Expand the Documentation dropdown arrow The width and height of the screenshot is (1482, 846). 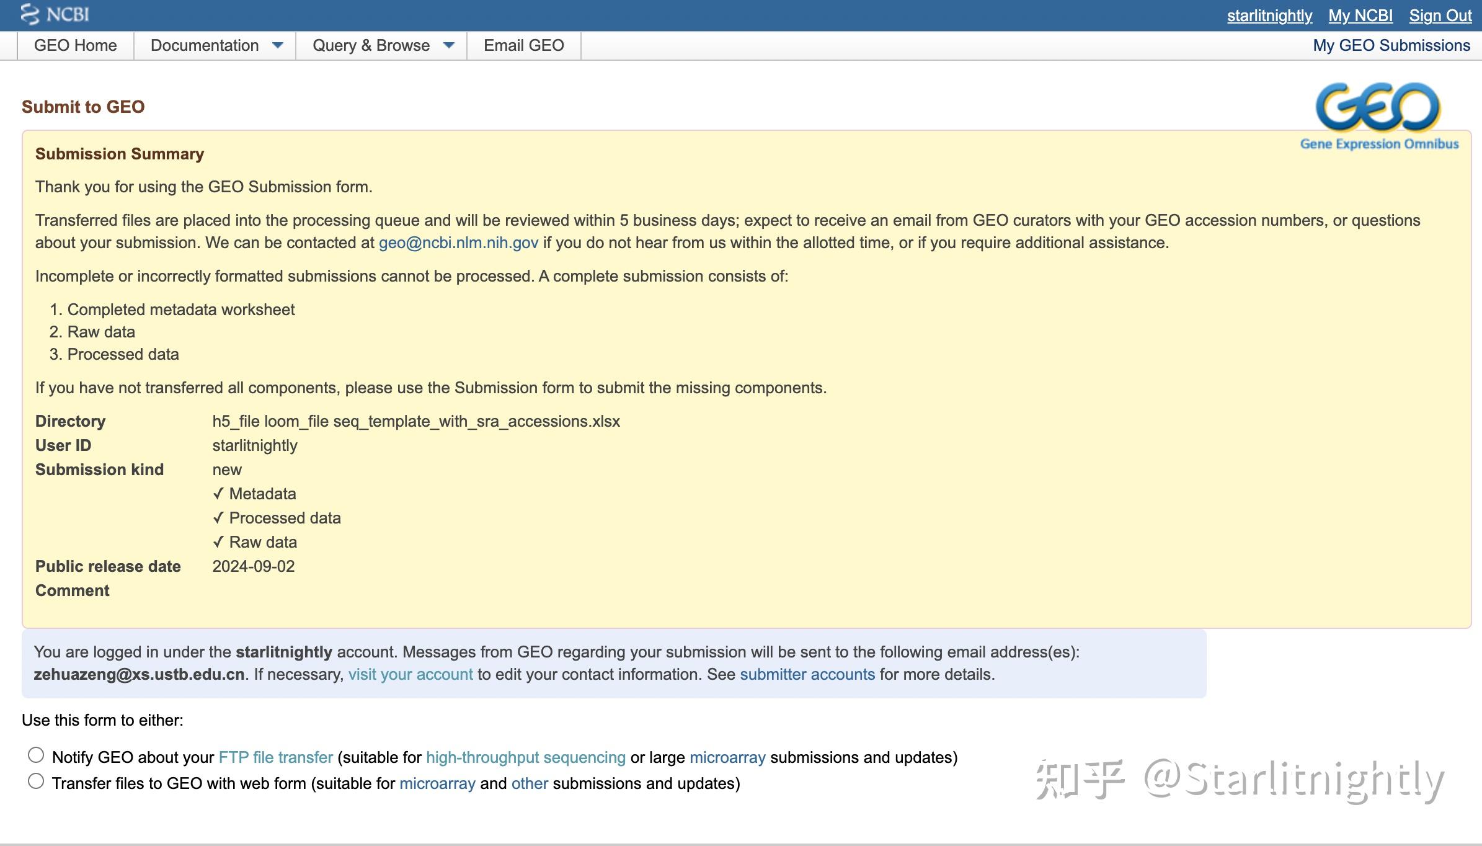tap(278, 45)
